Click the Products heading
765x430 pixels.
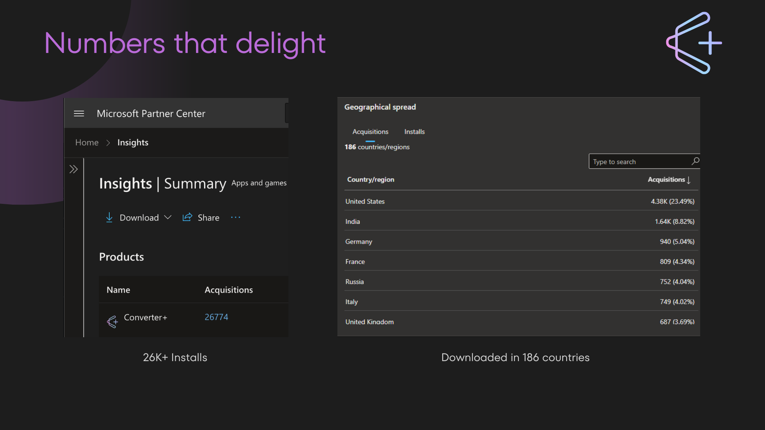[x=122, y=257]
